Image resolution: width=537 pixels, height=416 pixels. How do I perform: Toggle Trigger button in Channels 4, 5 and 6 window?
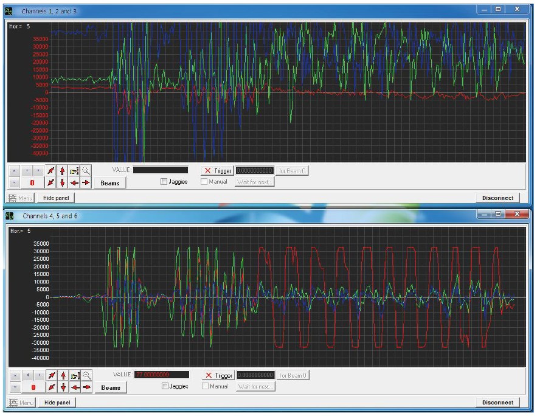coord(218,375)
